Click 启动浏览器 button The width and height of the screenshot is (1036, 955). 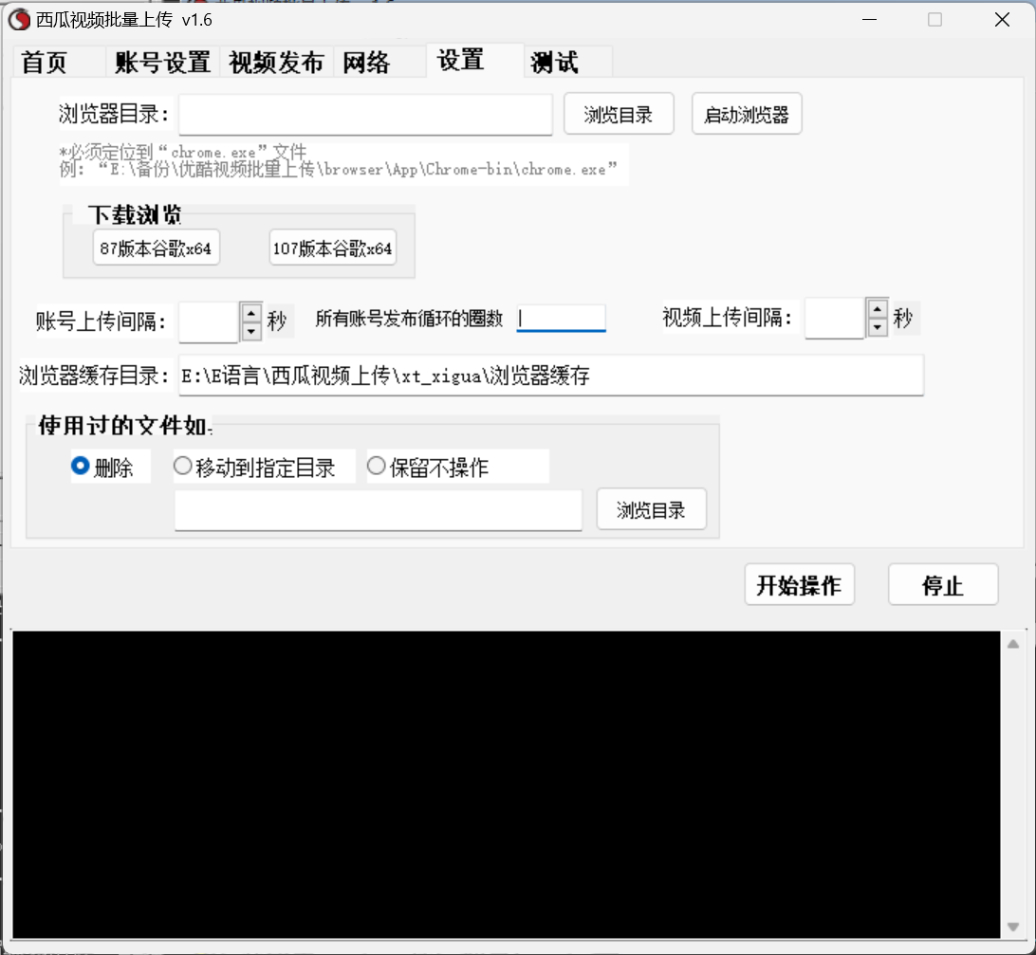pos(747,115)
